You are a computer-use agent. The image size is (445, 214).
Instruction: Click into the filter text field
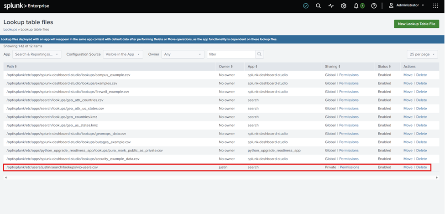coord(231,54)
